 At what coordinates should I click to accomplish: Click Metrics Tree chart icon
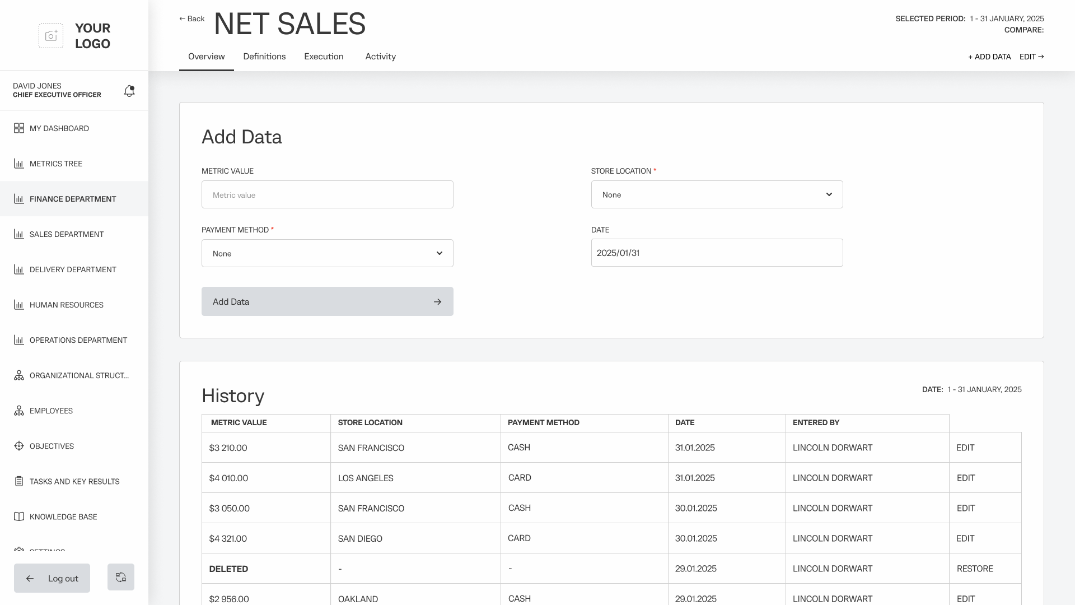[x=19, y=164]
